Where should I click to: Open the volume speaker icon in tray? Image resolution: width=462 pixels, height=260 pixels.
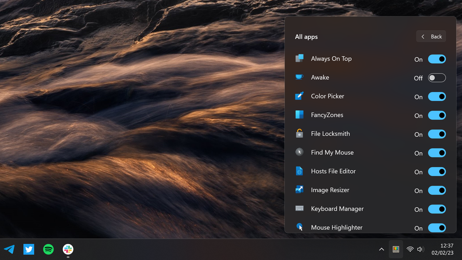coord(420,249)
